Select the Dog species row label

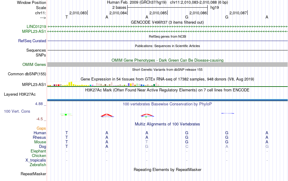(43, 147)
